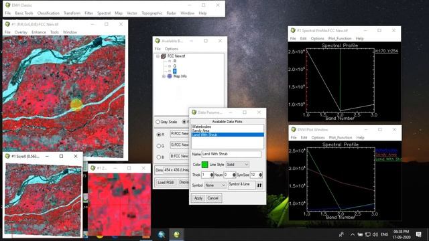This screenshot has height=241, width=429.
Task: Open Plot_Function menu in Spectral Profile window
Action: pos(340,39)
